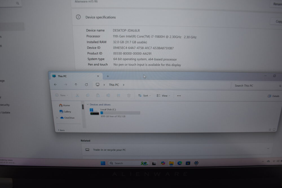This screenshot has height=188, width=282.
Task: Click the Device specifications header
Action: tap(101, 17)
